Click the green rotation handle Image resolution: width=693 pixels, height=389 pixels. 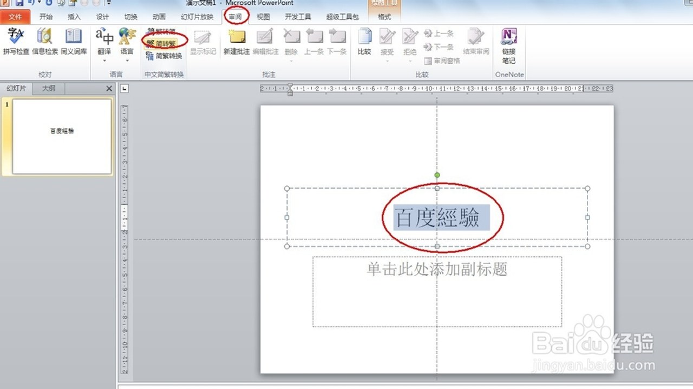point(437,175)
